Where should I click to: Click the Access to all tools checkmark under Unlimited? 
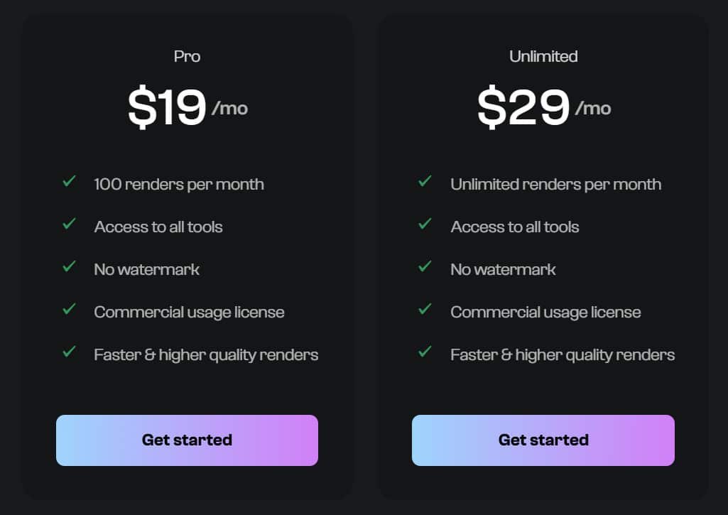[x=425, y=224]
